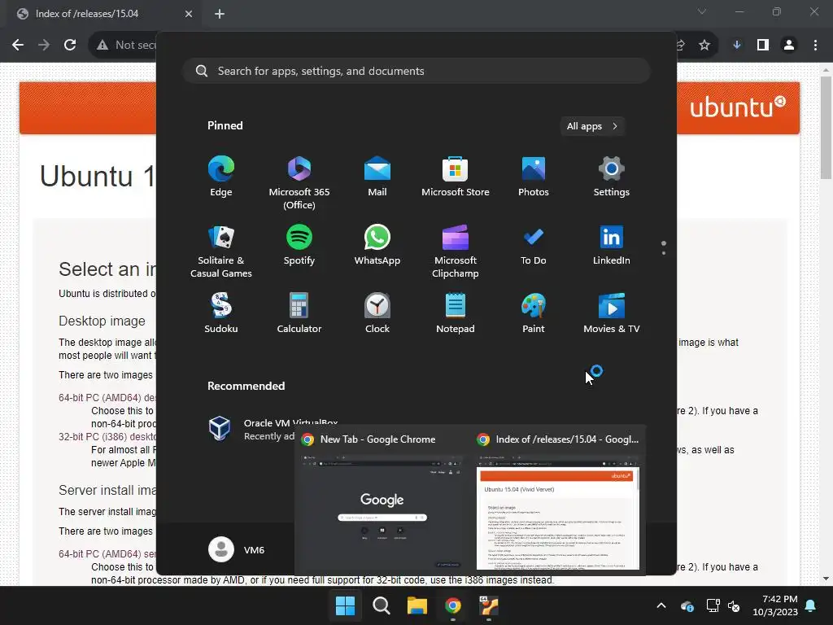Reload the page in Chrome
Image resolution: width=833 pixels, height=625 pixels.
tap(70, 46)
